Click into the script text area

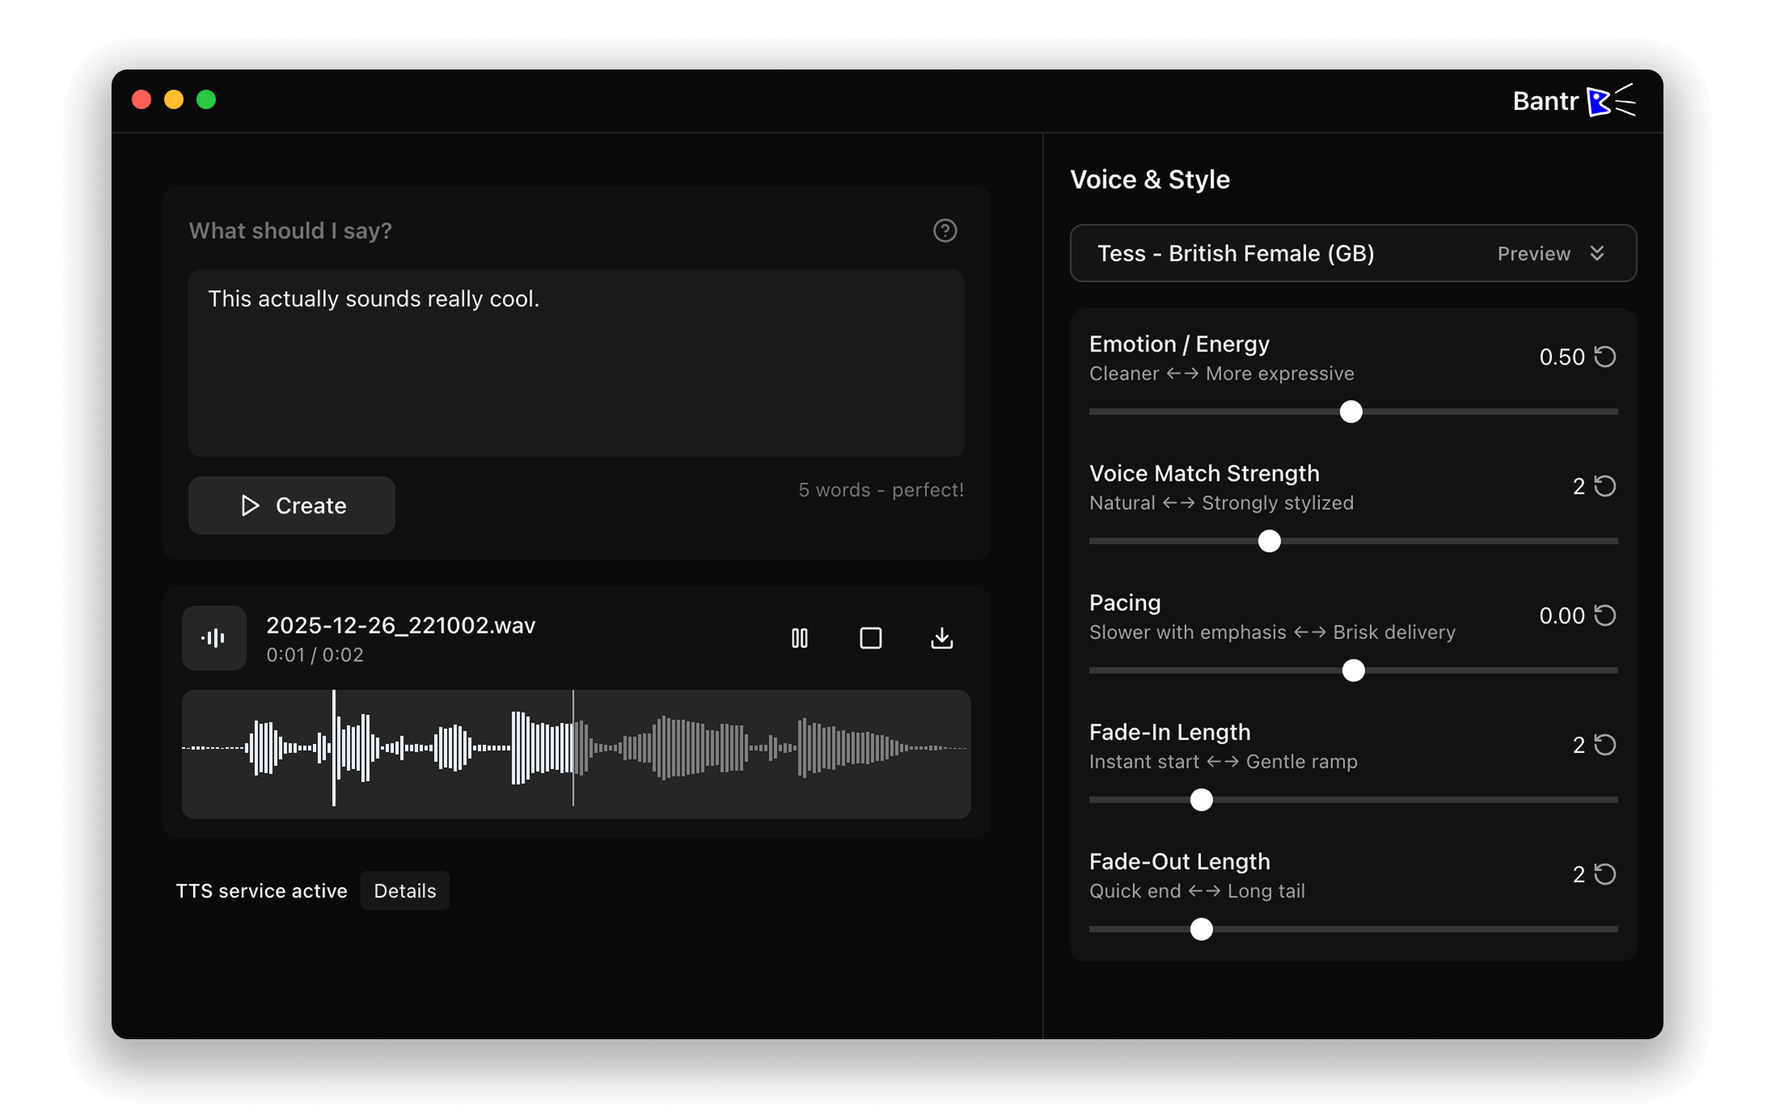[x=576, y=364]
